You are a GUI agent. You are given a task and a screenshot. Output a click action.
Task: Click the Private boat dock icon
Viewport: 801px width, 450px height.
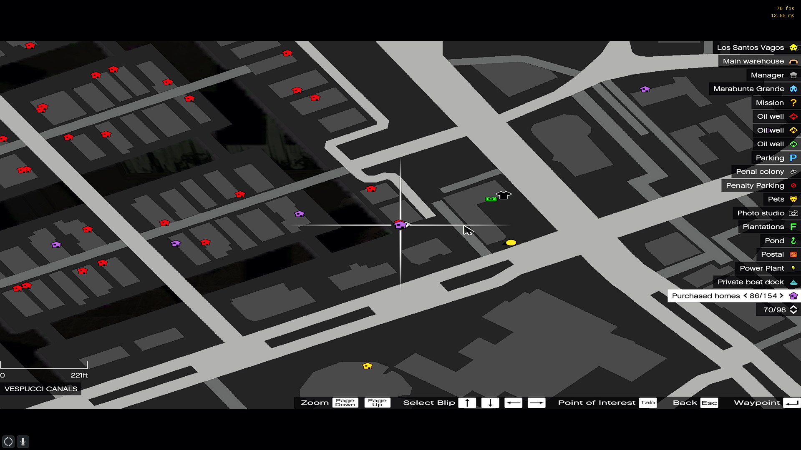(793, 282)
